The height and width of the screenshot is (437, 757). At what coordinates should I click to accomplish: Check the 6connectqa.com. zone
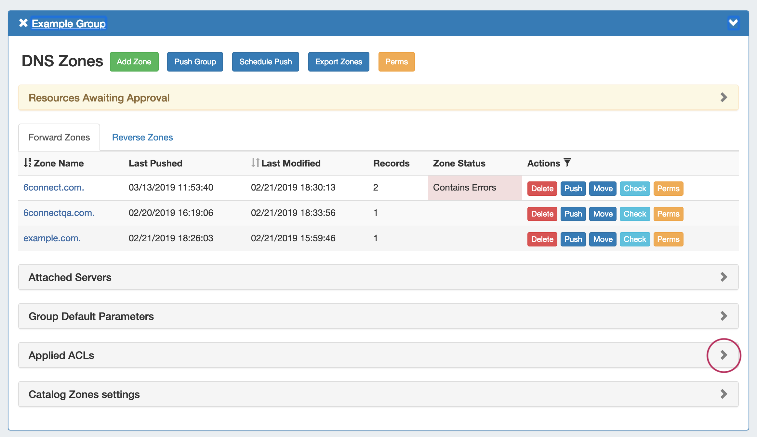coord(634,214)
